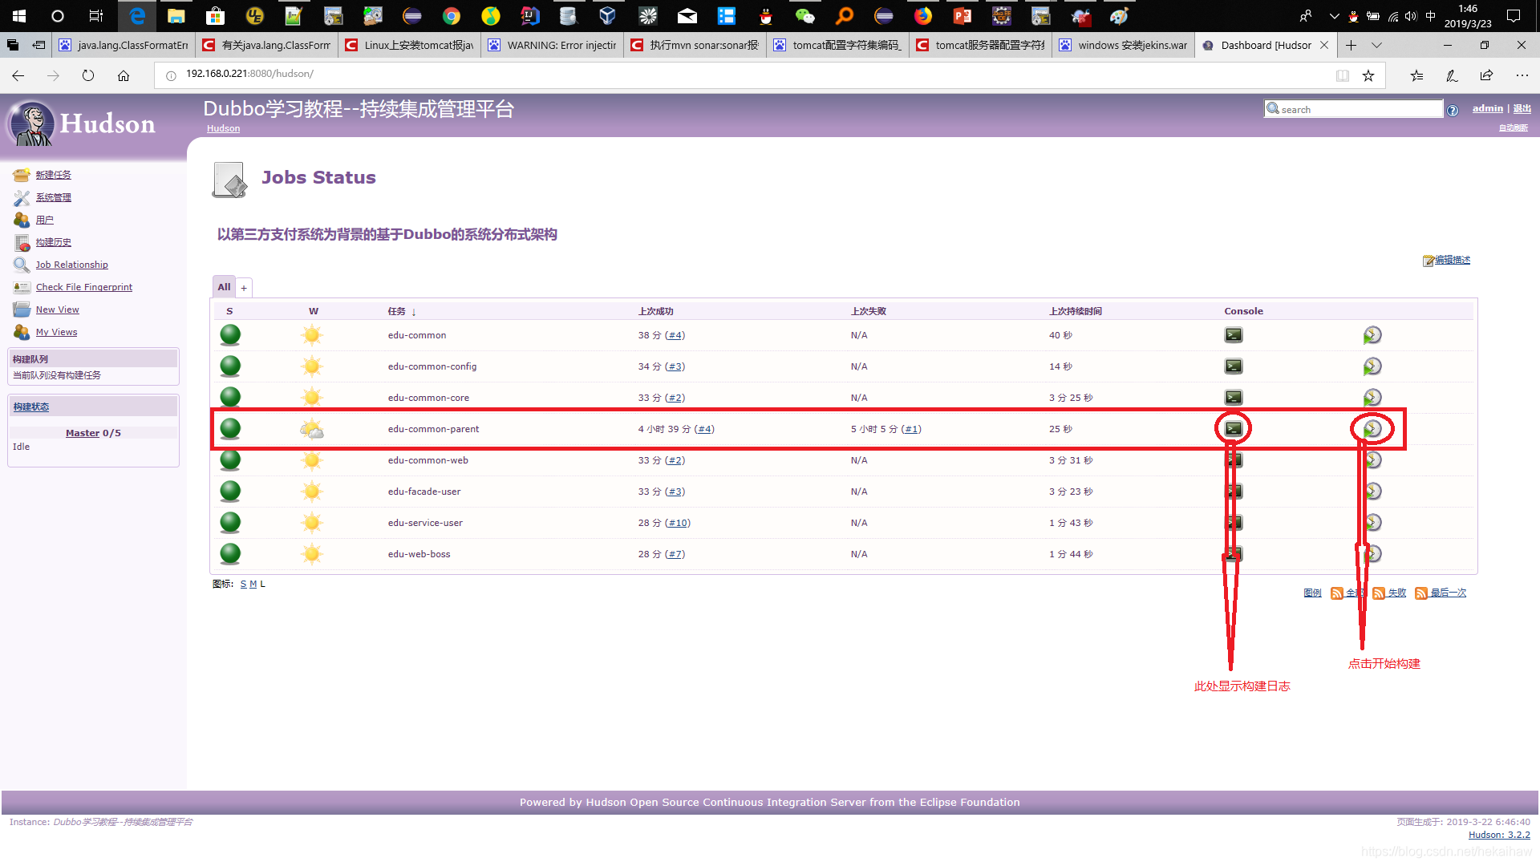
Task: Start build for edu-facade-user
Action: [1373, 492]
